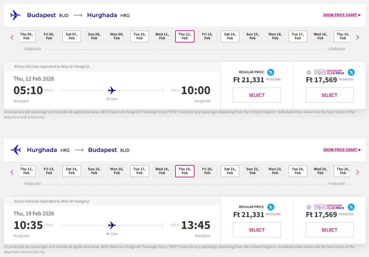Select outbound Discount Club price Ft 17,569
Image resolution: width=369 pixels, height=257 pixels.
pos(329,95)
